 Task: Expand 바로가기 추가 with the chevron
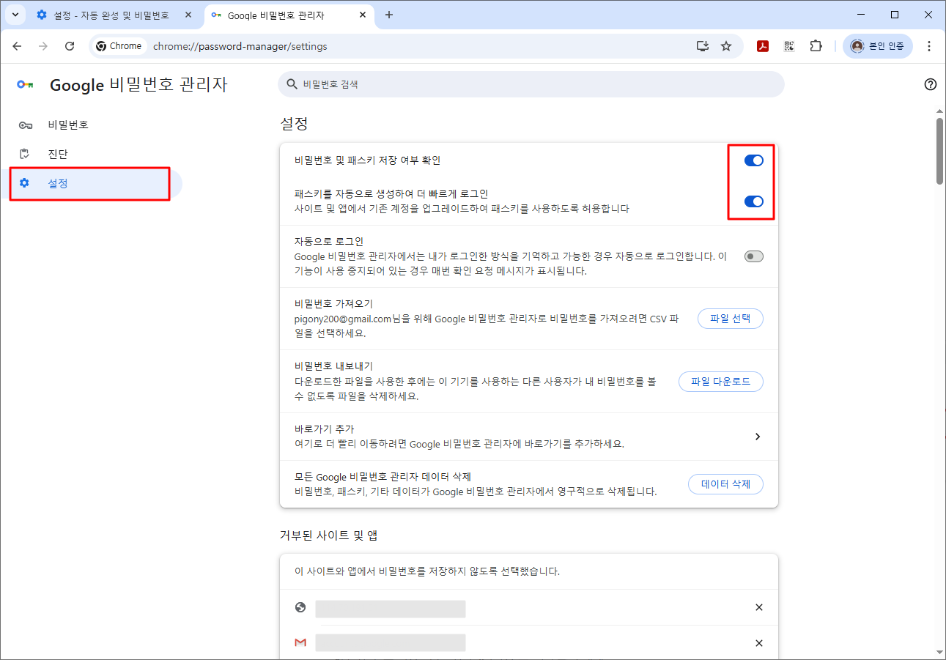tap(758, 437)
